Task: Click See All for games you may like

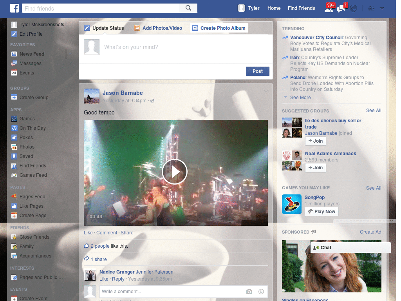Action: (373, 188)
